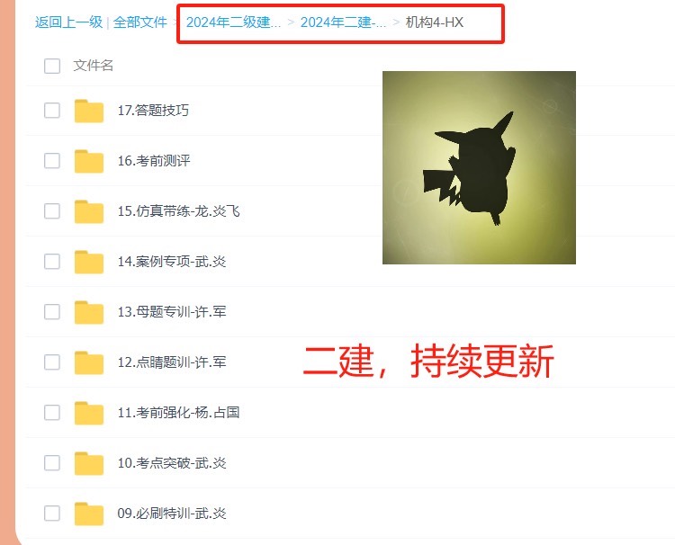The image size is (675, 545).
Task: Click folder icon for 10.考点突破-武.炎
Action: coord(89,463)
